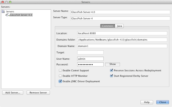Click the Add Server button
This screenshot has width=172, height=107.
(13, 93)
